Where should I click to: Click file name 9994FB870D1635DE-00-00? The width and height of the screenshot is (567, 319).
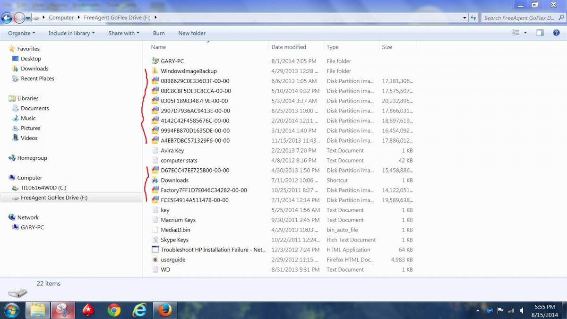[x=195, y=130]
